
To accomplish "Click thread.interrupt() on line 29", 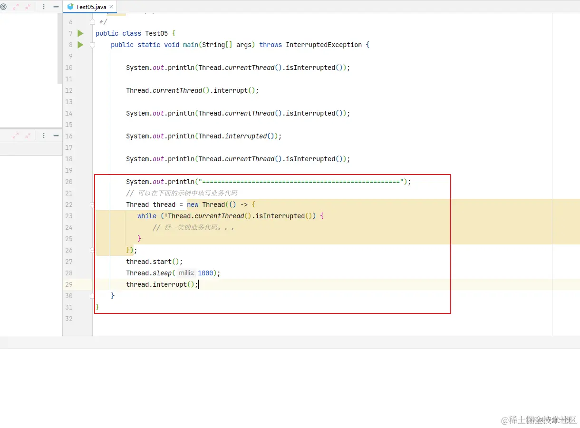I will [x=160, y=284].
